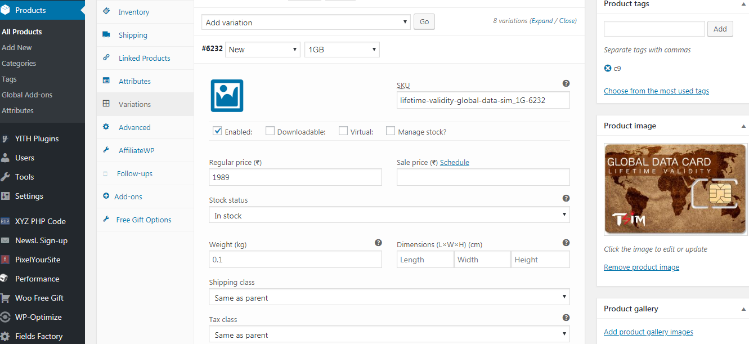749x344 pixels.
Task: Open the Add New submenu item
Action: (x=17, y=47)
